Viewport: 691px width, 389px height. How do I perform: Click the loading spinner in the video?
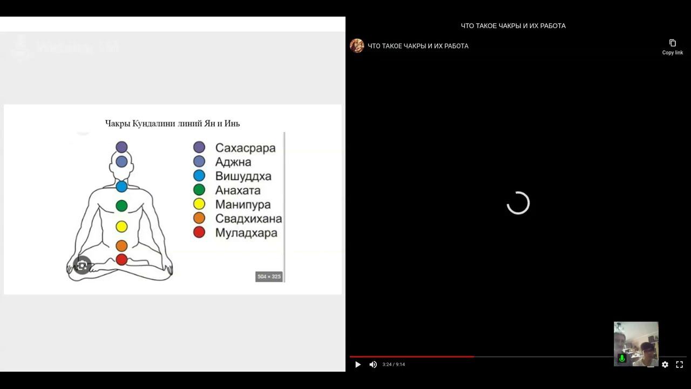coord(518,203)
